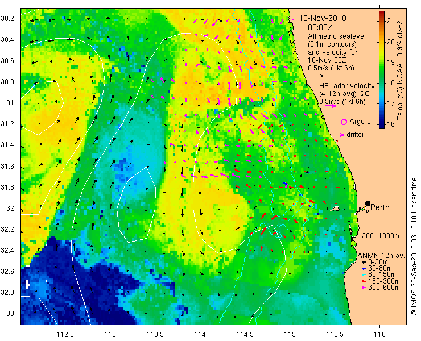Click the 'and velocity for' legend text
Image resolution: width=421 pixels, height=341 pixels.
333,52
